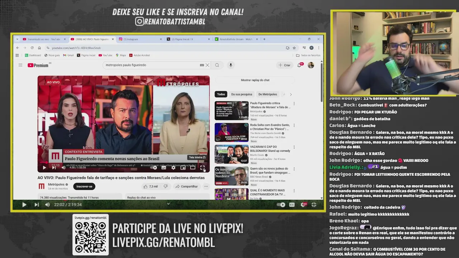Open options menu for 'VAZARAM O ZAP' video

294,147
